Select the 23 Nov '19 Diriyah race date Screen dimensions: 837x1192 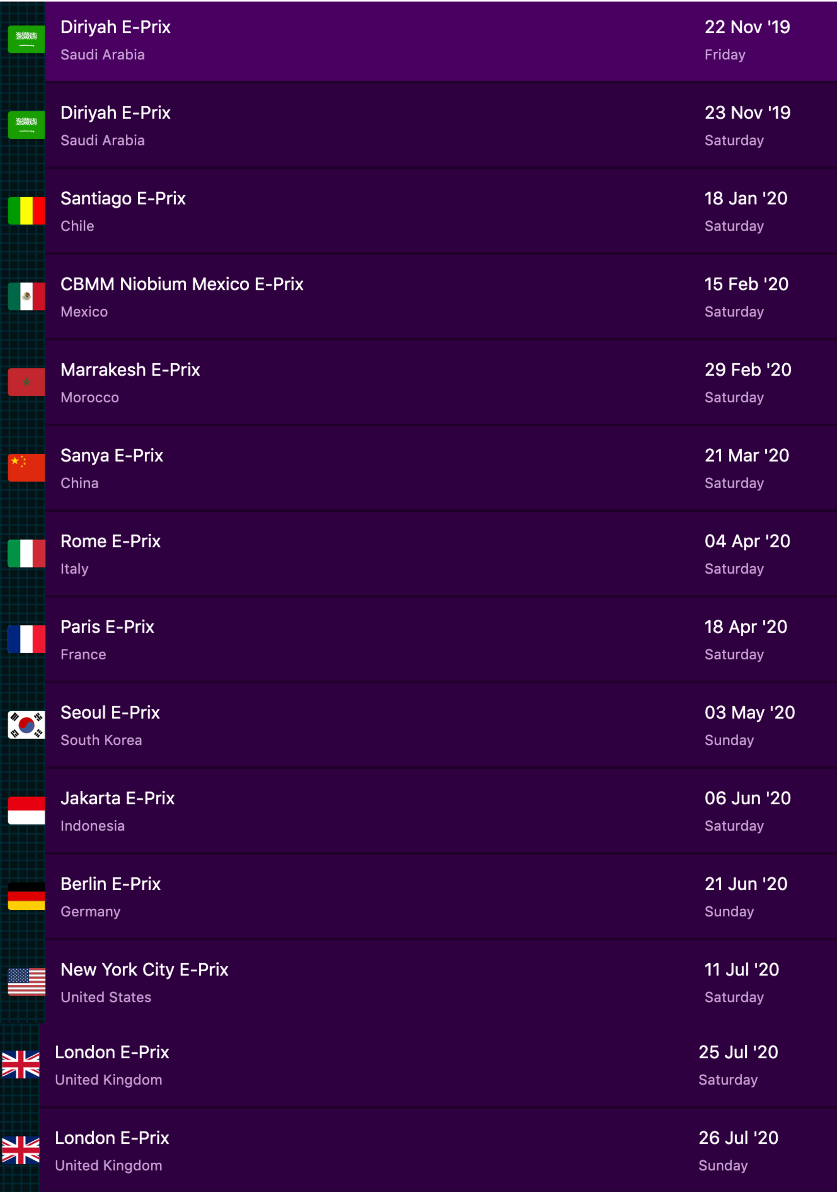coord(747,113)
